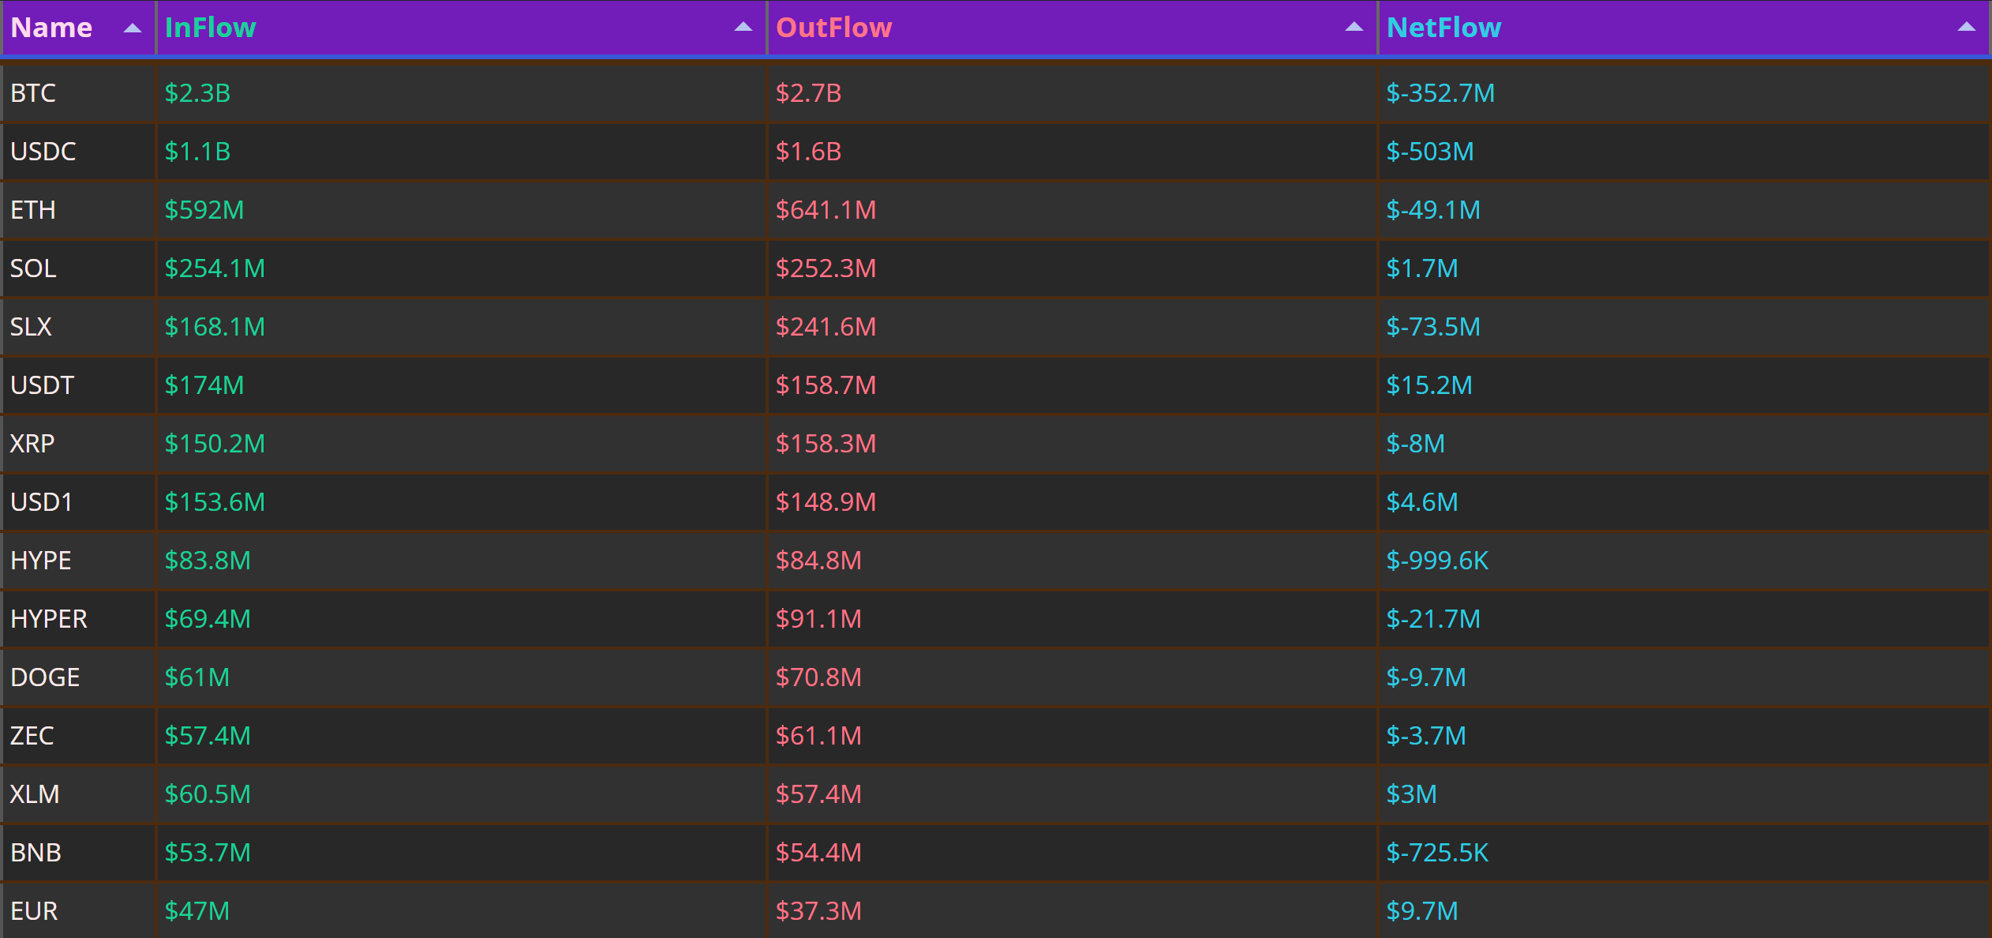The image size is (1992, 938).
Task: Click XRP inflow value $150.2M
Action: [x=215, y=444]
